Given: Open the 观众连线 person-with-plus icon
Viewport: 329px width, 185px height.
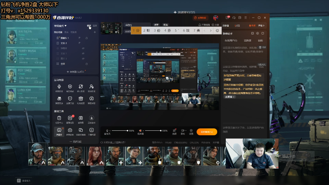Looking at the screenshot, I should point(91,87).
